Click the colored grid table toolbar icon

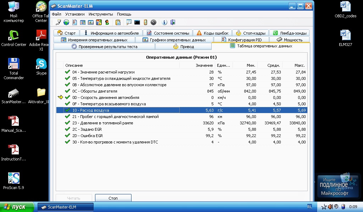pos(83,22)
